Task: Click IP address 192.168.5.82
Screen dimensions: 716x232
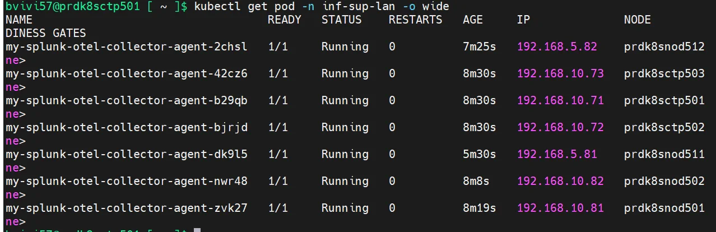Action: tap(557, 47)
